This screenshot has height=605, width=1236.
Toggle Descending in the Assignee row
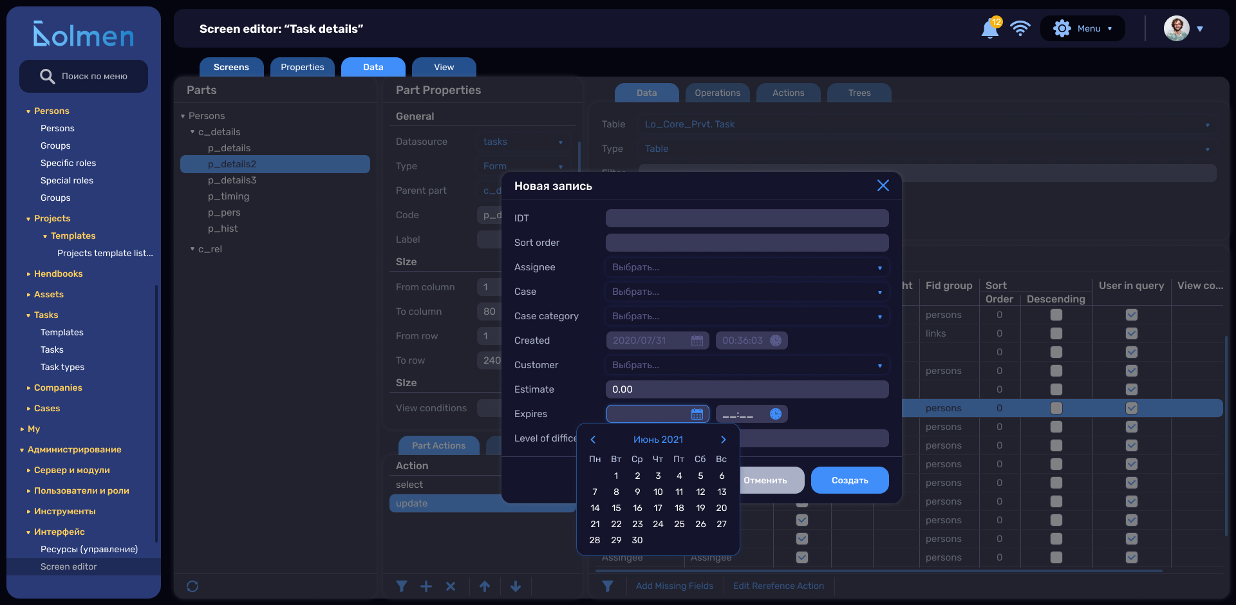[x=1056, y=557]
